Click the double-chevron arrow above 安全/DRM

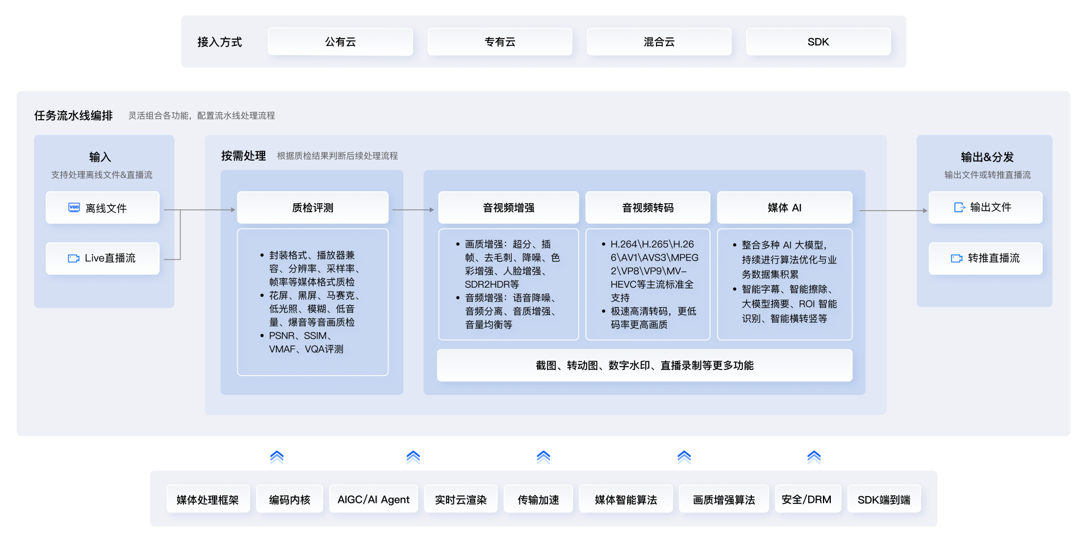click(x=814, y=457)
